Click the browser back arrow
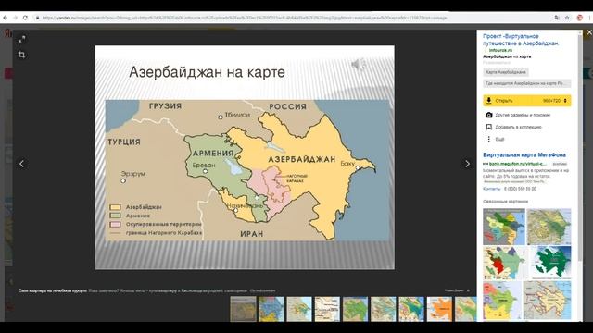This screenshot has height=333, width=593. coord(6,18)
